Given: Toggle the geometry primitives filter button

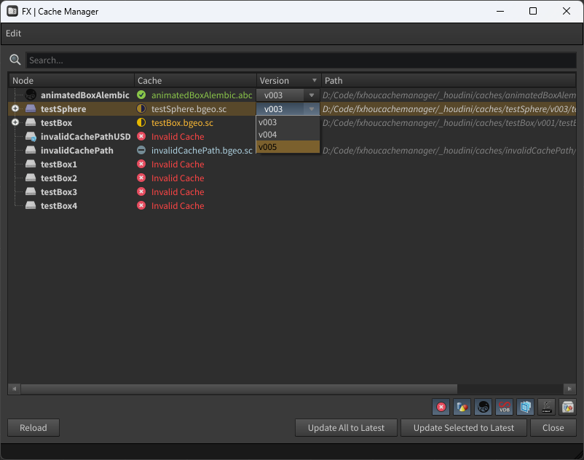Looking at the screenshot, I should coord(462,407).
